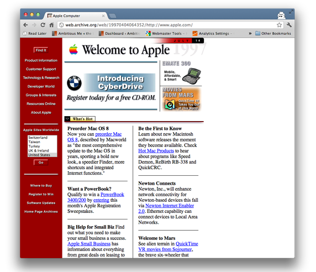Click the Read Later bookmark favicon
Screen dimensions: 316x272
(x=25, y=34)
